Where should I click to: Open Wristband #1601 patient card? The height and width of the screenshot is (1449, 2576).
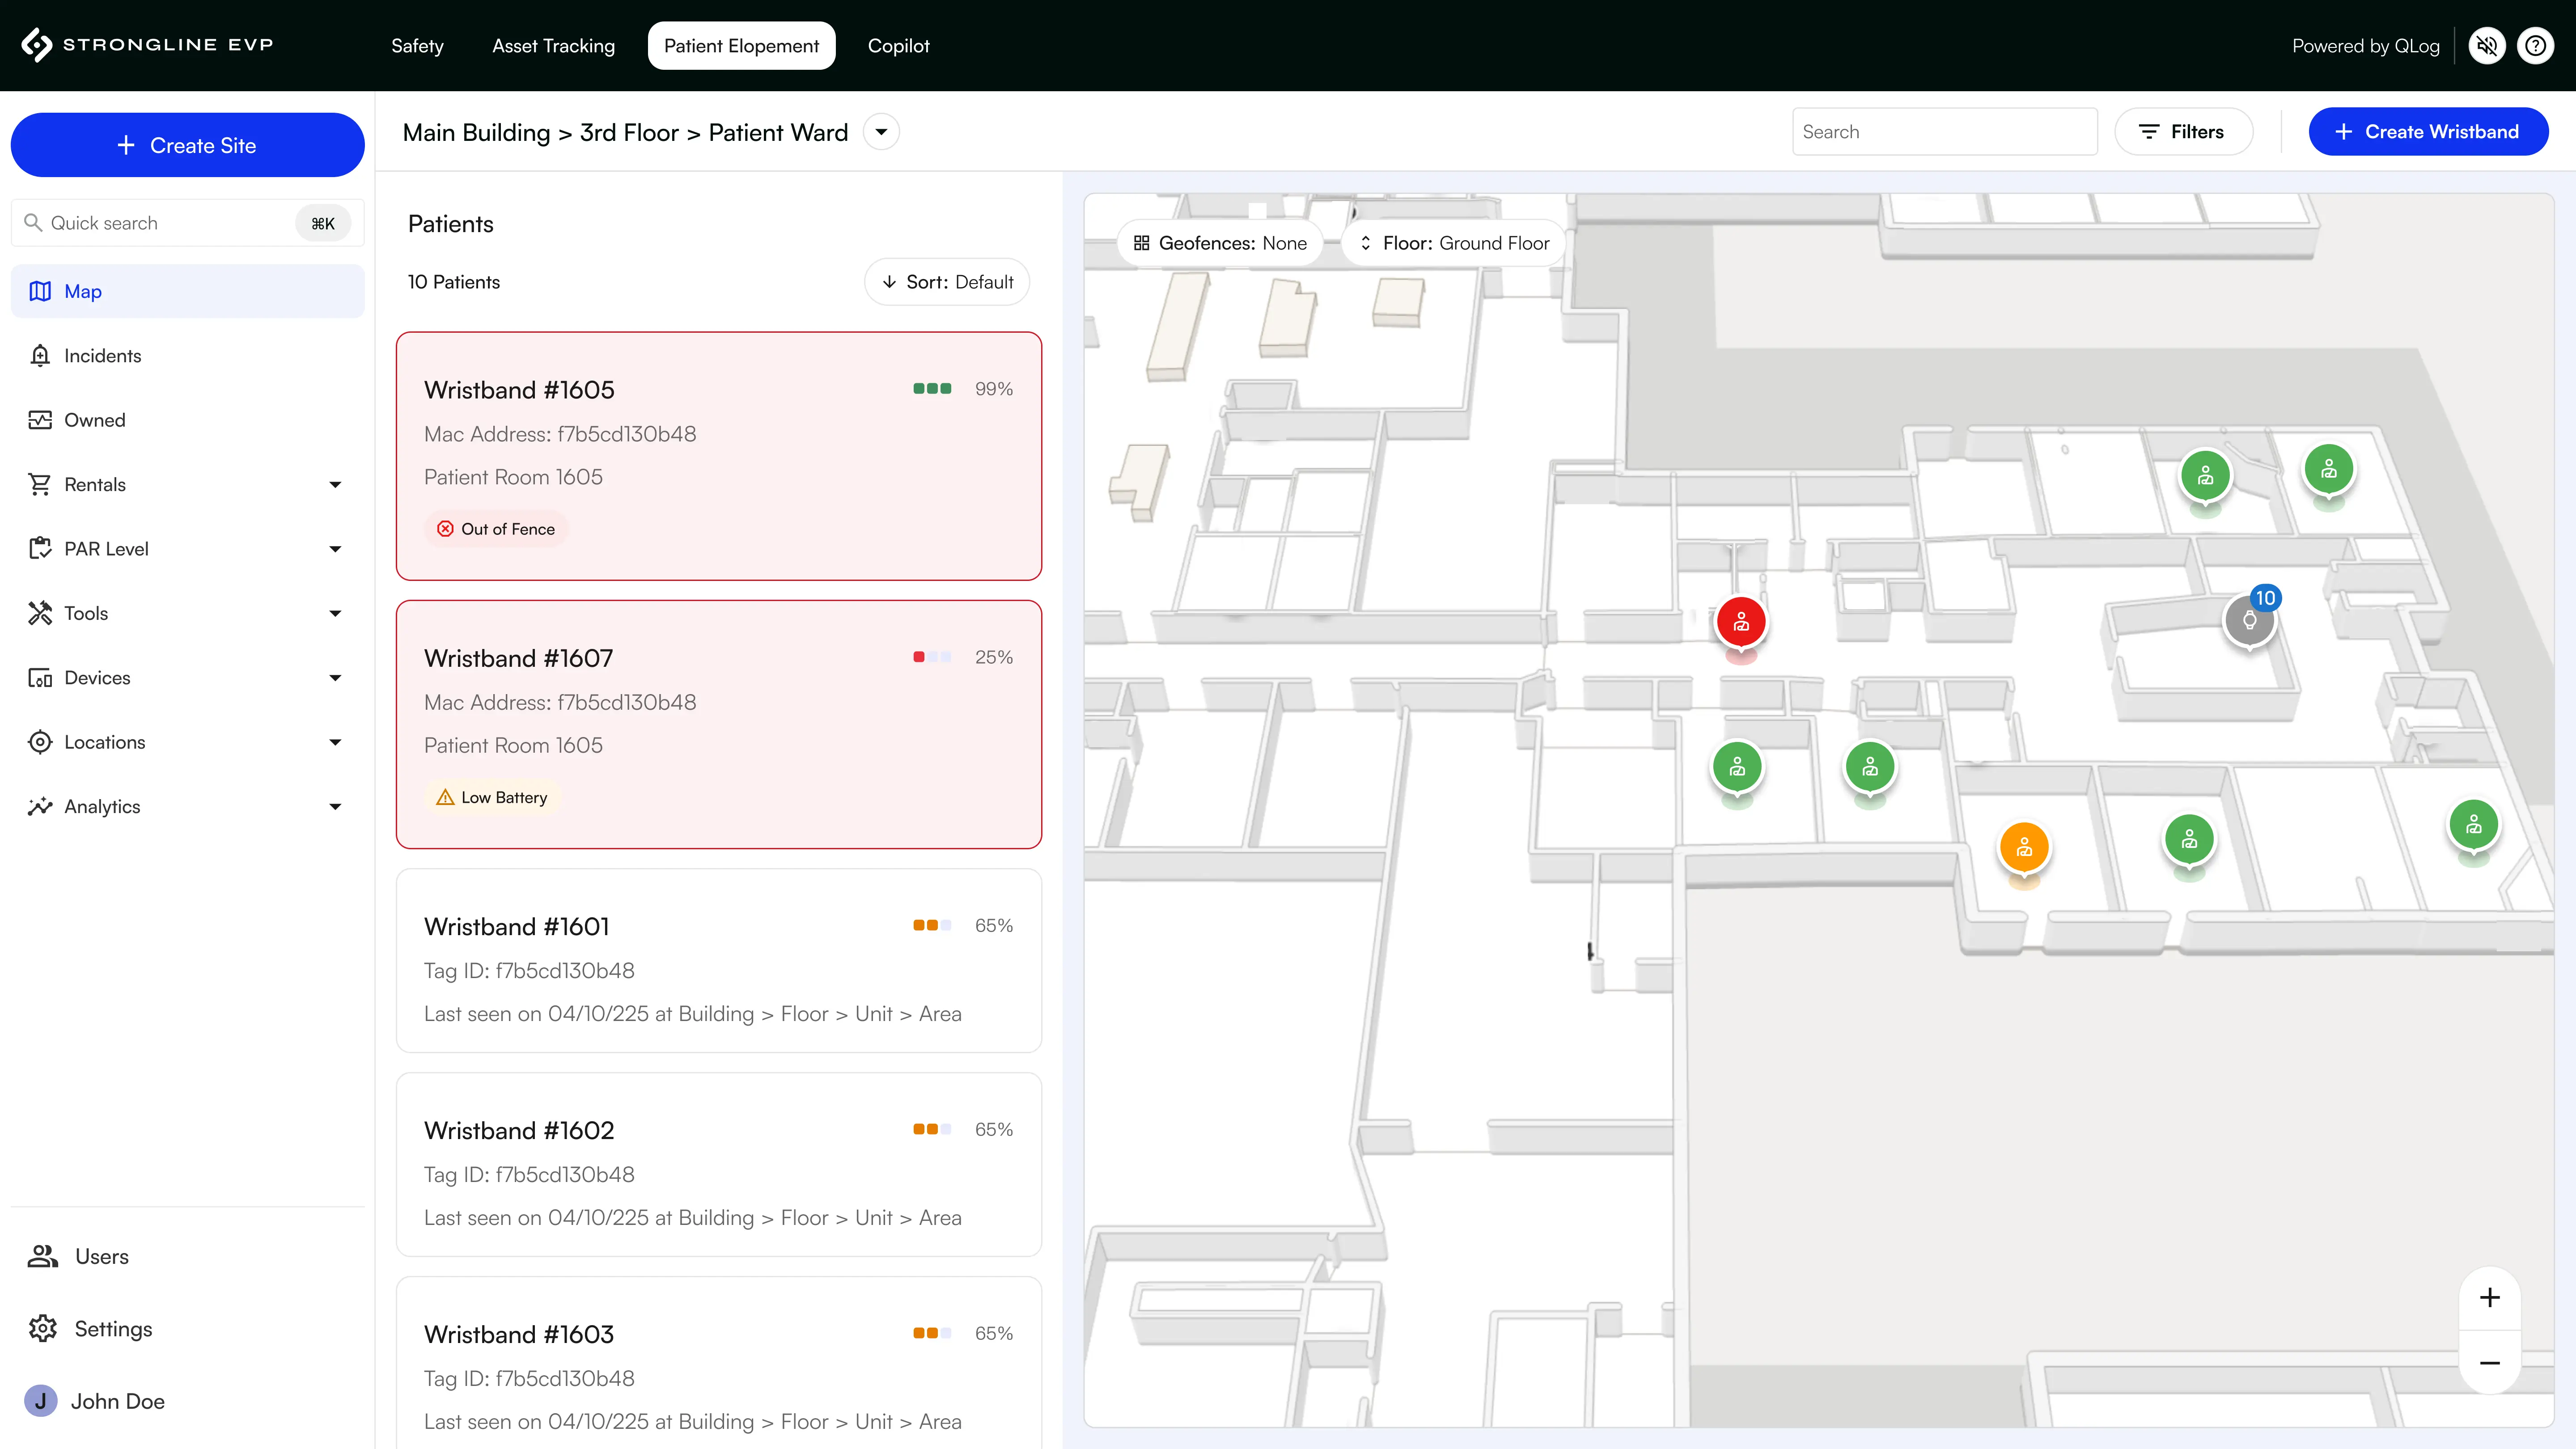[719, 960]
